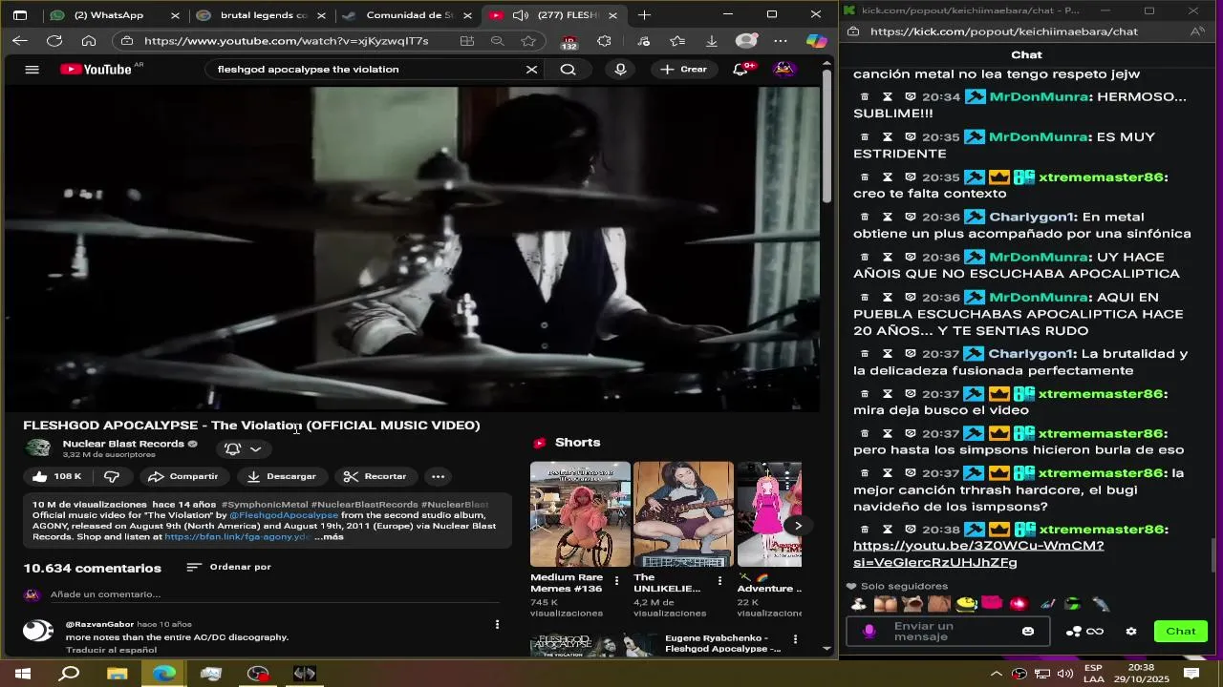Open browser settings and more menu

(781, 41)
